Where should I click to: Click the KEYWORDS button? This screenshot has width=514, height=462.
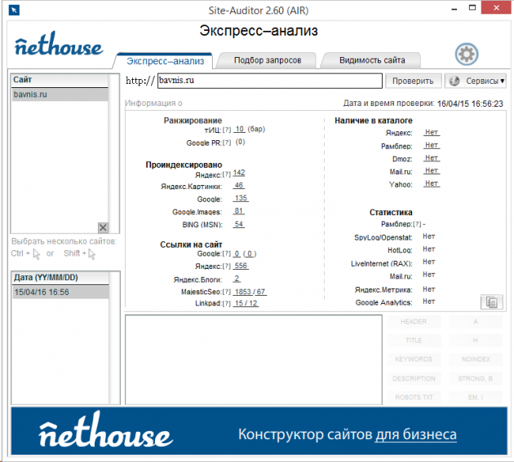414,359
